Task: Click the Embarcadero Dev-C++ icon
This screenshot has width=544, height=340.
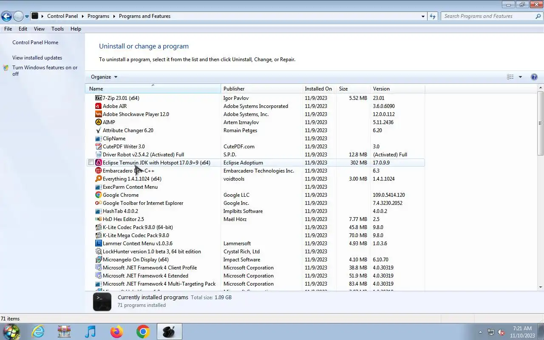Action: coord(99,171)
